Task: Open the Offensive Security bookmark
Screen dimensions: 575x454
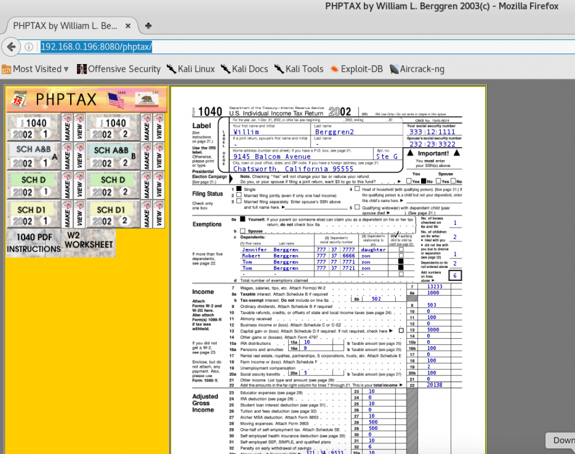Action: point(119,69)
